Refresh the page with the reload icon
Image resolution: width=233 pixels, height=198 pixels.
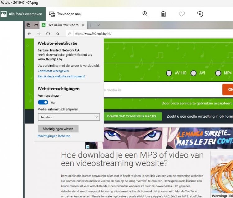(x=48, y=34)
